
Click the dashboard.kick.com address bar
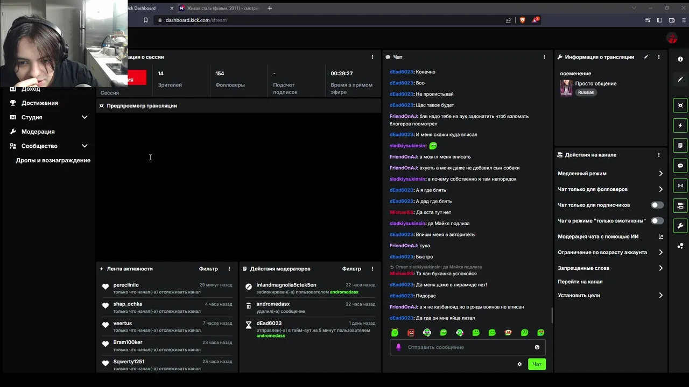click(x=328, y=20)
